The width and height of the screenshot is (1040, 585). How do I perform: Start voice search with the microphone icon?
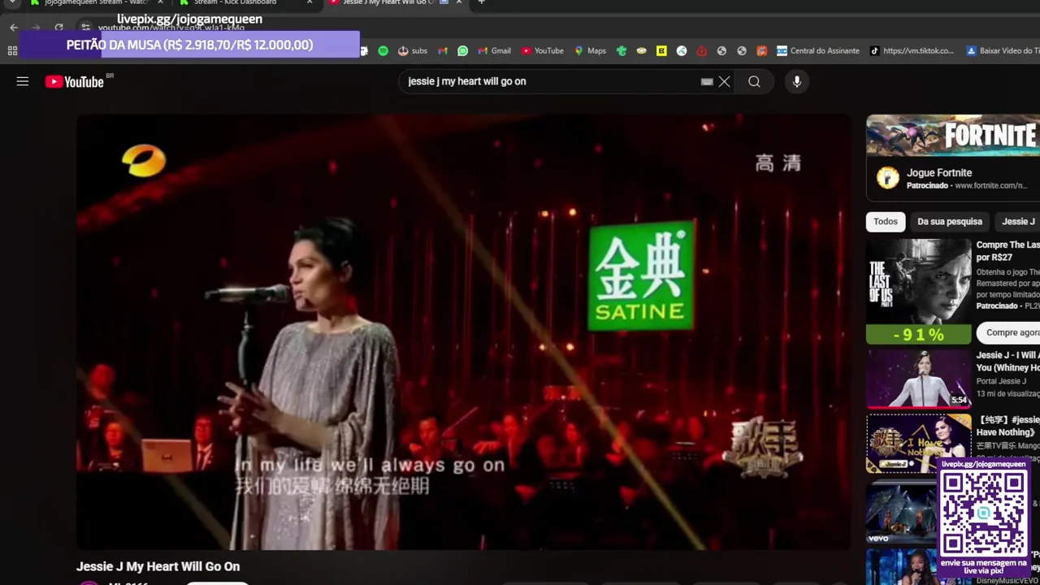click(797, 81)
